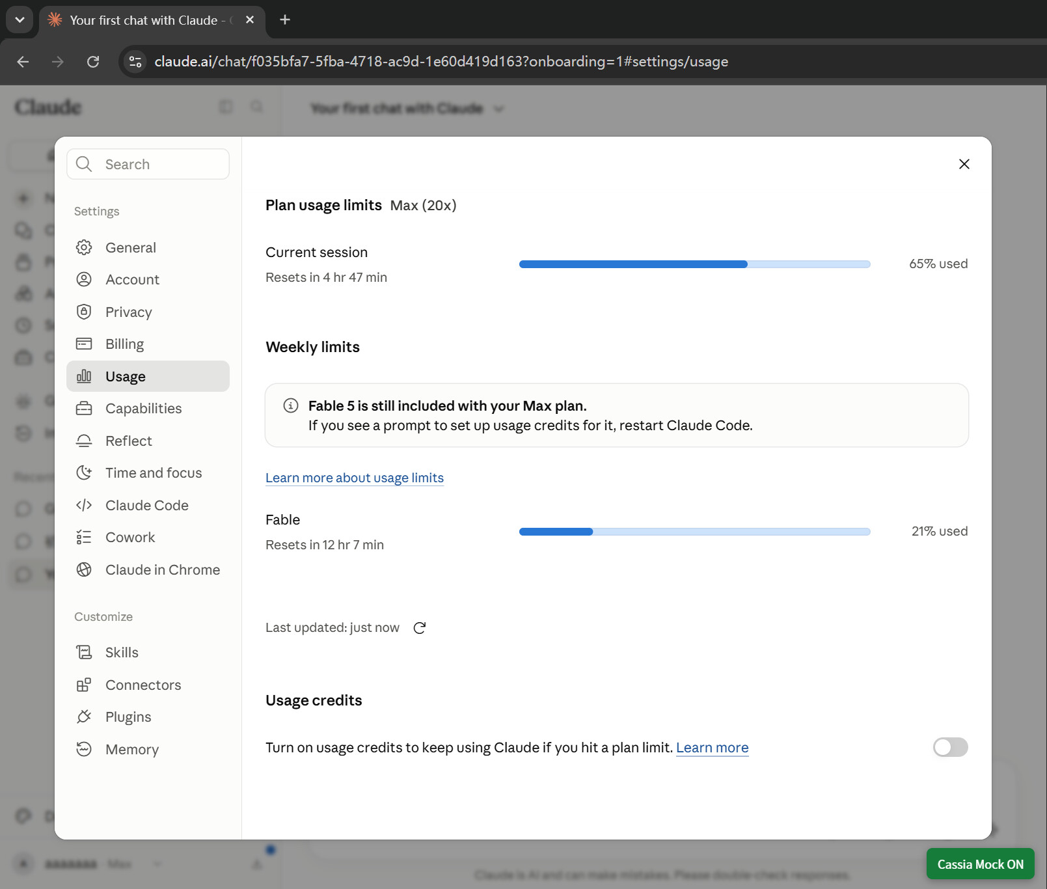Close the 'Your first chat with Claude' tab
The width and height of the screenshot is (1047, 889).
(250, 20)
